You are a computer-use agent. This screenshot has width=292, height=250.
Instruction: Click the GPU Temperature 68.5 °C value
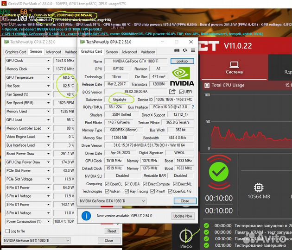click(x=64, y=77)
